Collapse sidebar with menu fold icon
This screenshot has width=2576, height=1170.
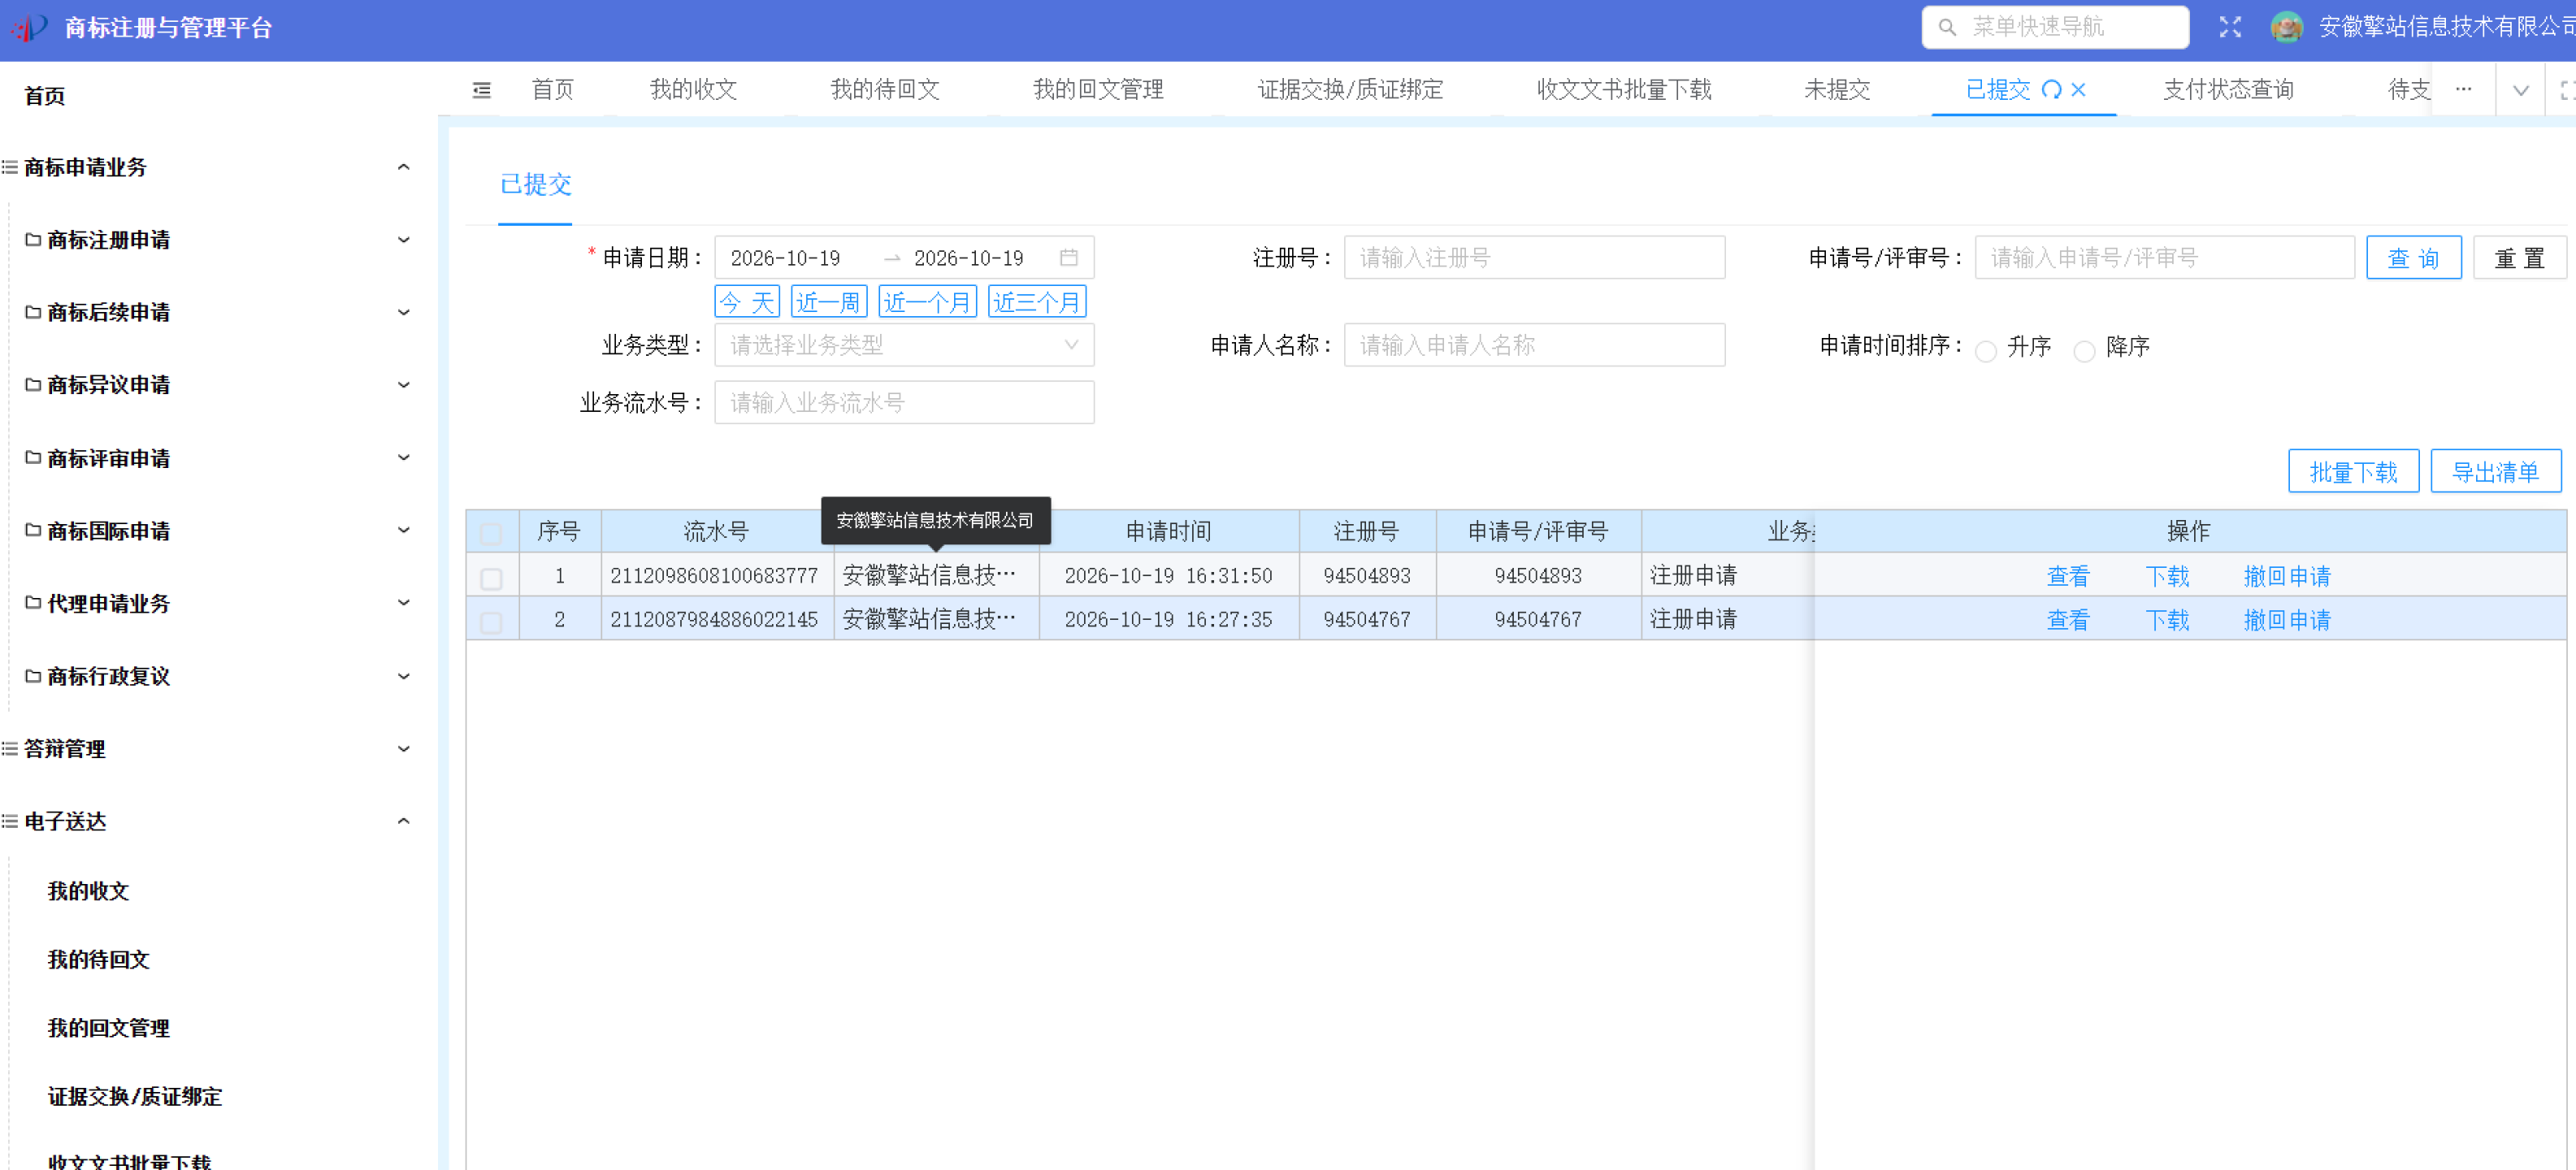pyautogui.click(x=482, y=90)
